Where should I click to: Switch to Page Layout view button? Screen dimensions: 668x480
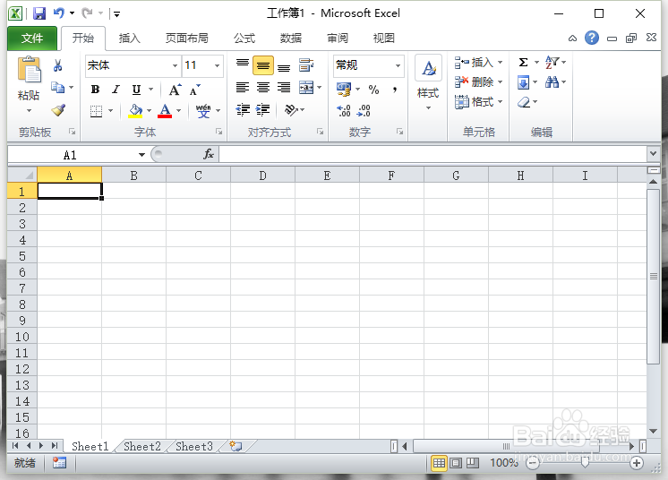[456, 463]
